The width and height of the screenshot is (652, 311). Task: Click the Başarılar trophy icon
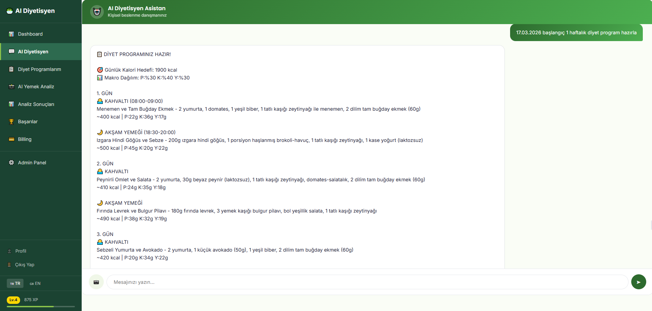tap(11, 122)
